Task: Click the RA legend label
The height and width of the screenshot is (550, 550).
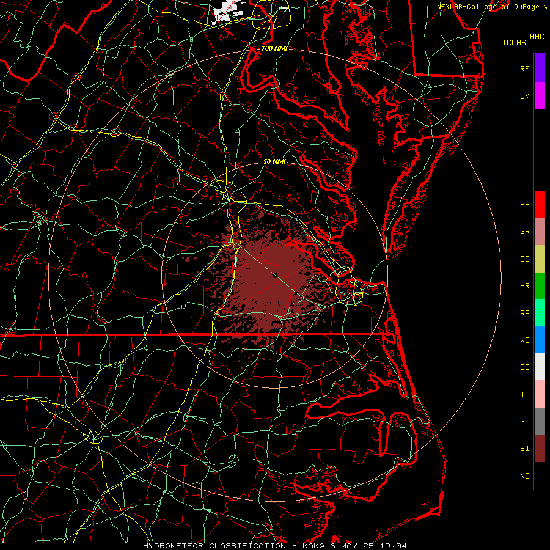Action: 524,313
